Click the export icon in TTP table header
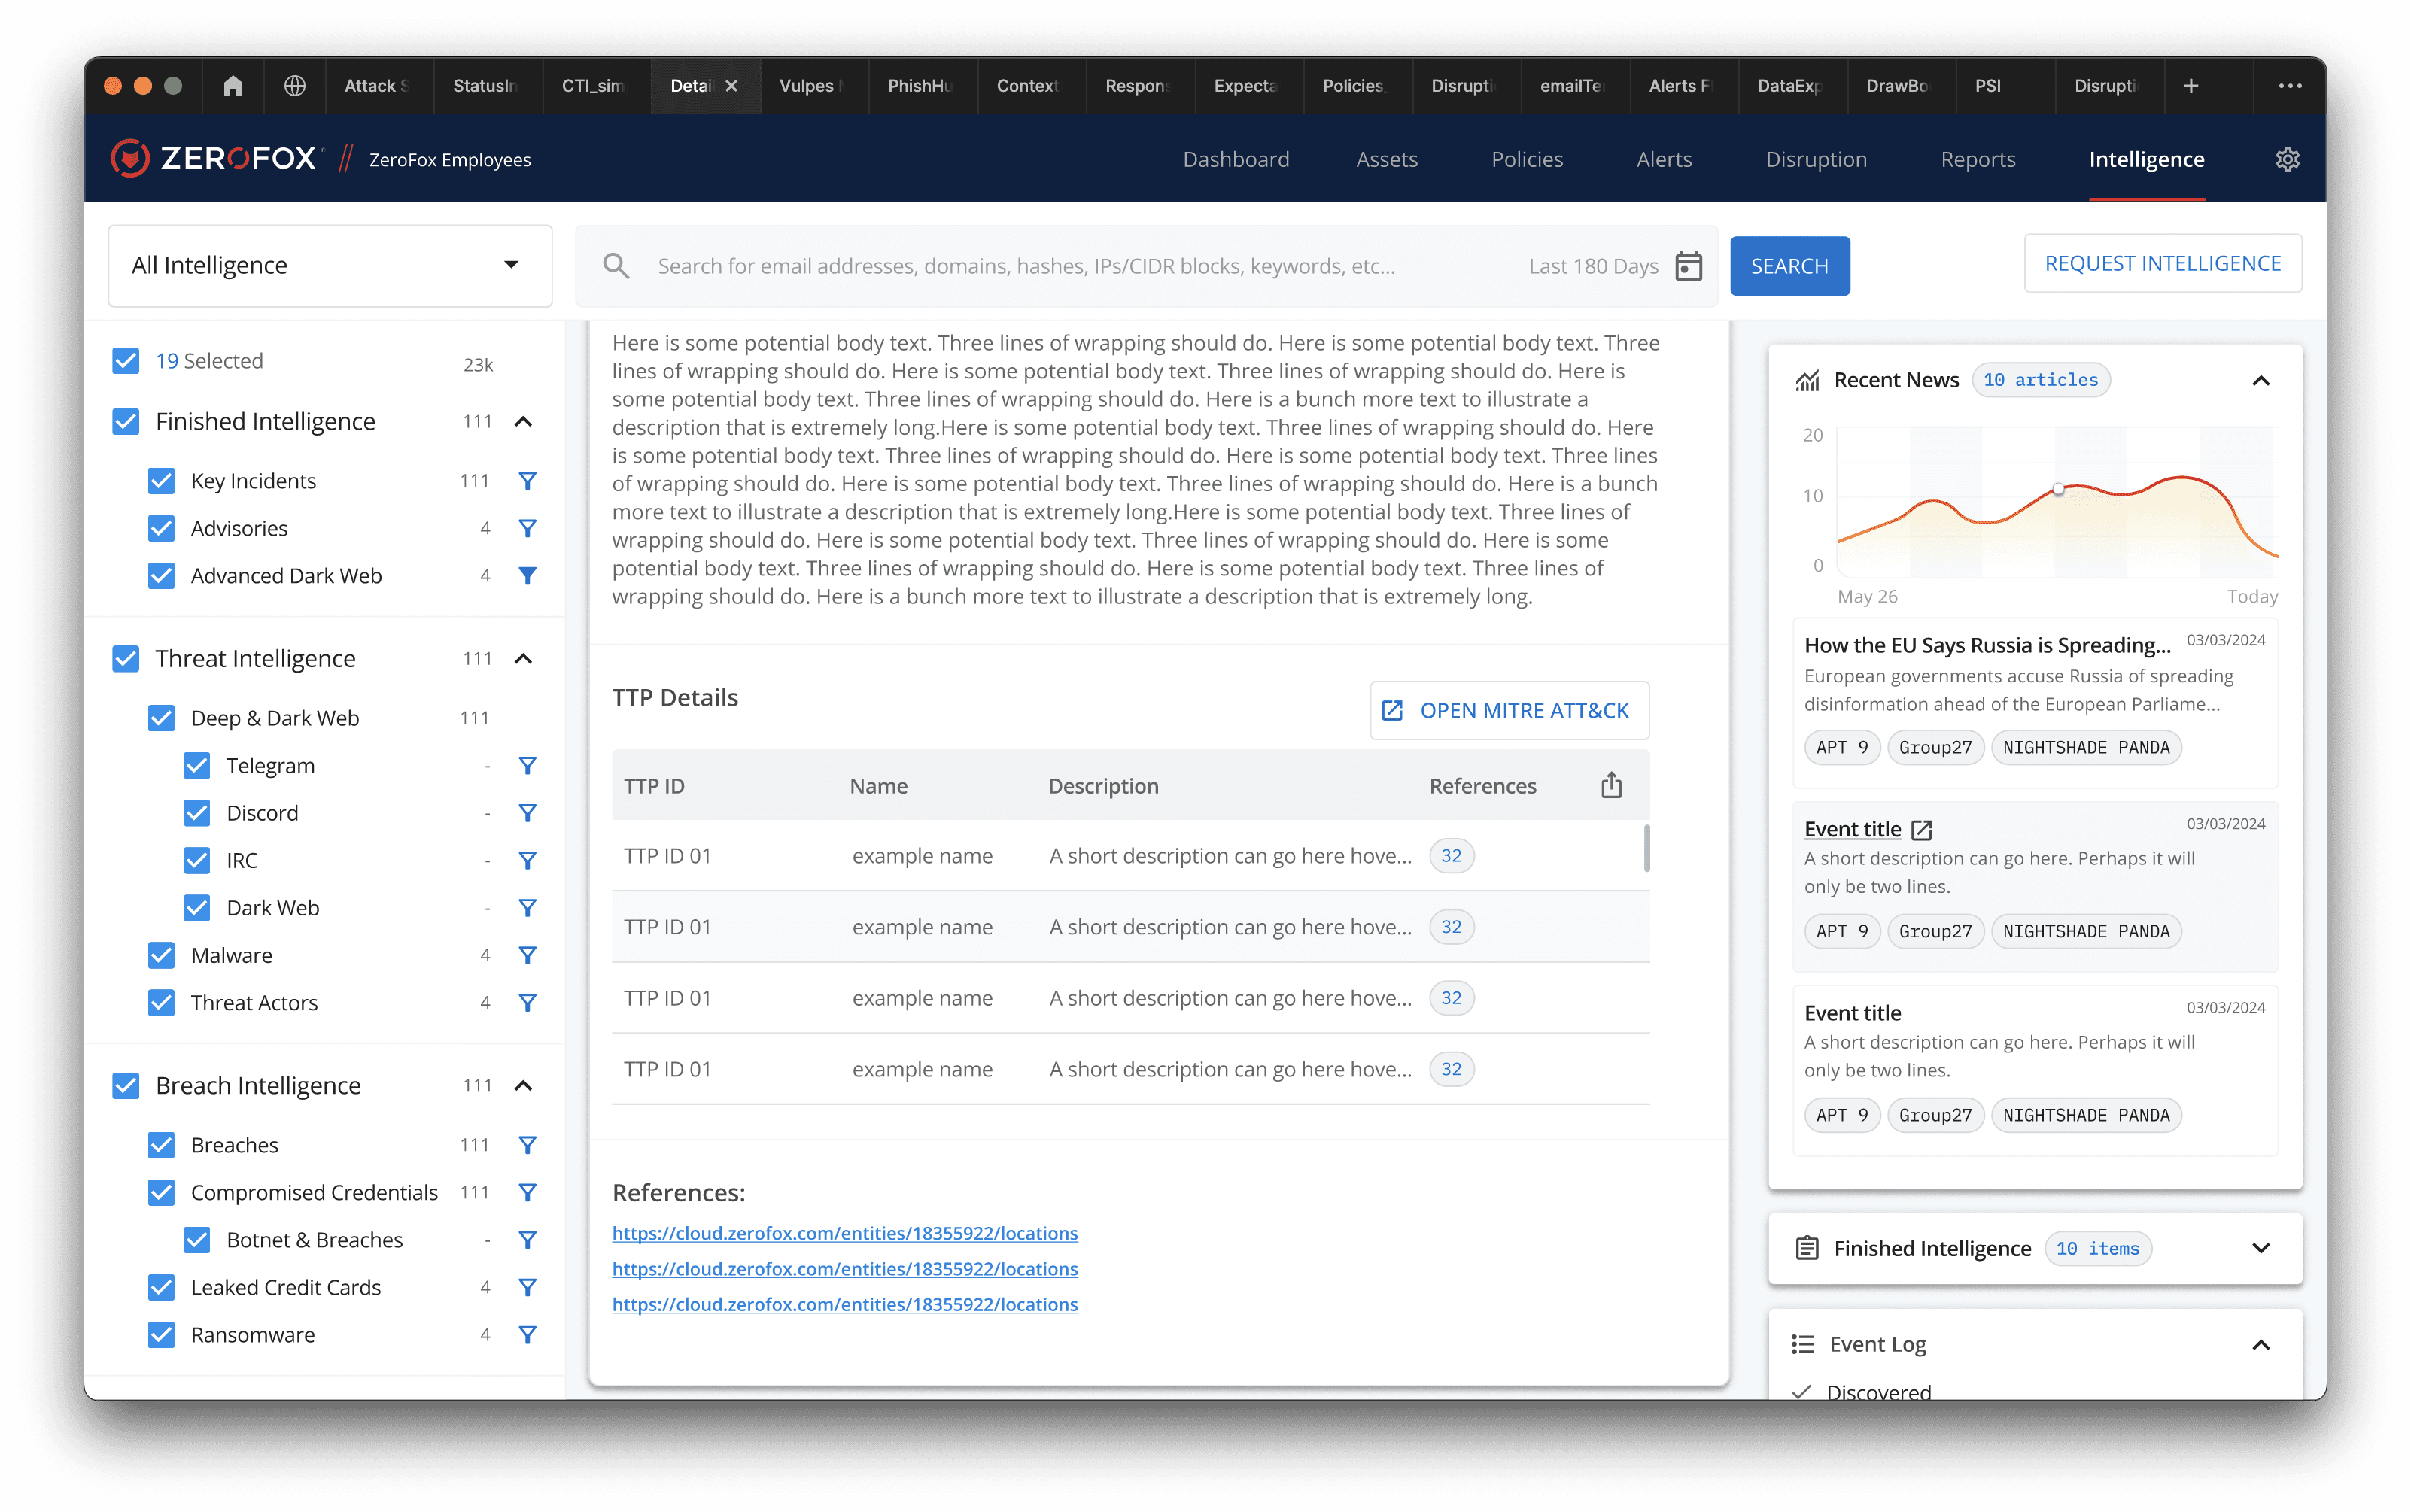 tap(1610, 786)
